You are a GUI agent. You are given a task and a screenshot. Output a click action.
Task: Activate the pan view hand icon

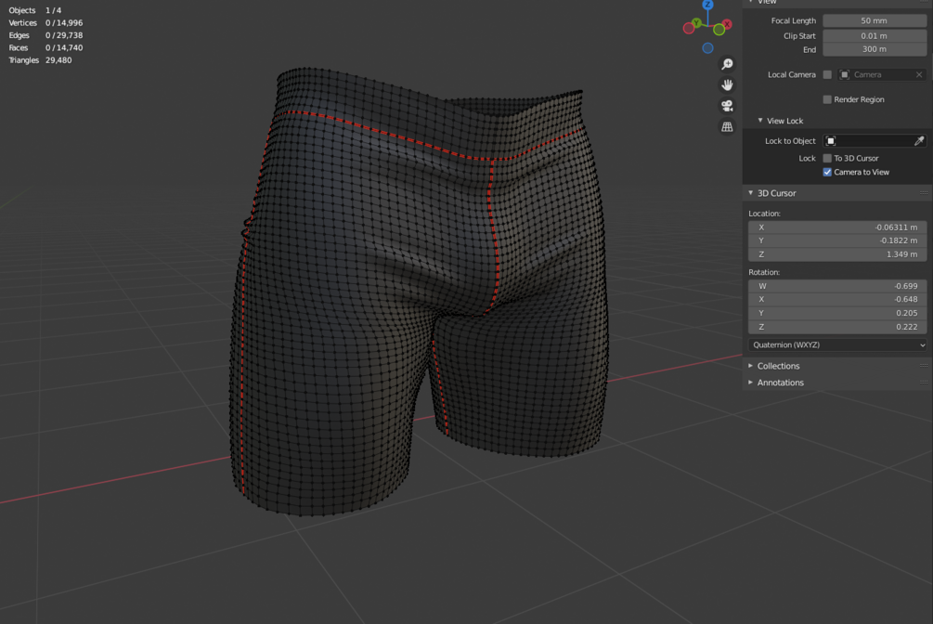tap(727, 85)
